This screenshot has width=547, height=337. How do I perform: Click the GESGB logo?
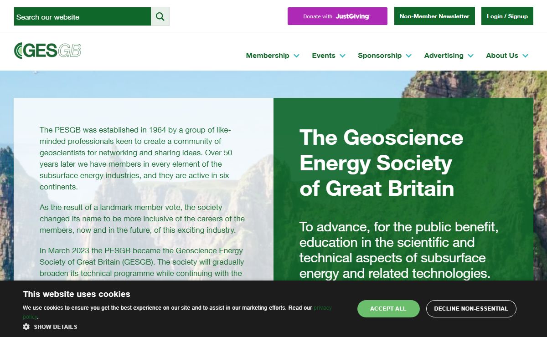coord(48,51)
